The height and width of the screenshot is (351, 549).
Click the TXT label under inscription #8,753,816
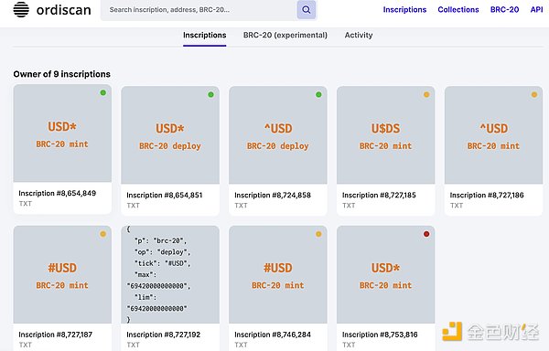(x=349, y=345)
